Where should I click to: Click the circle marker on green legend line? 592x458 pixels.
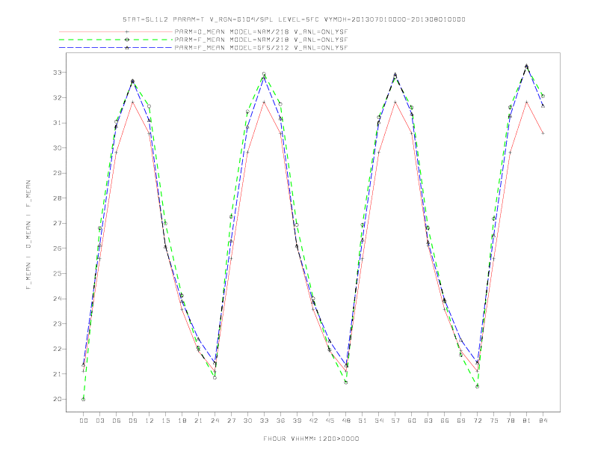(x=127, y=40)
